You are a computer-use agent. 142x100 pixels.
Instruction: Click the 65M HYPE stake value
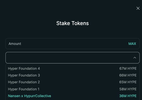coord(128,82)
